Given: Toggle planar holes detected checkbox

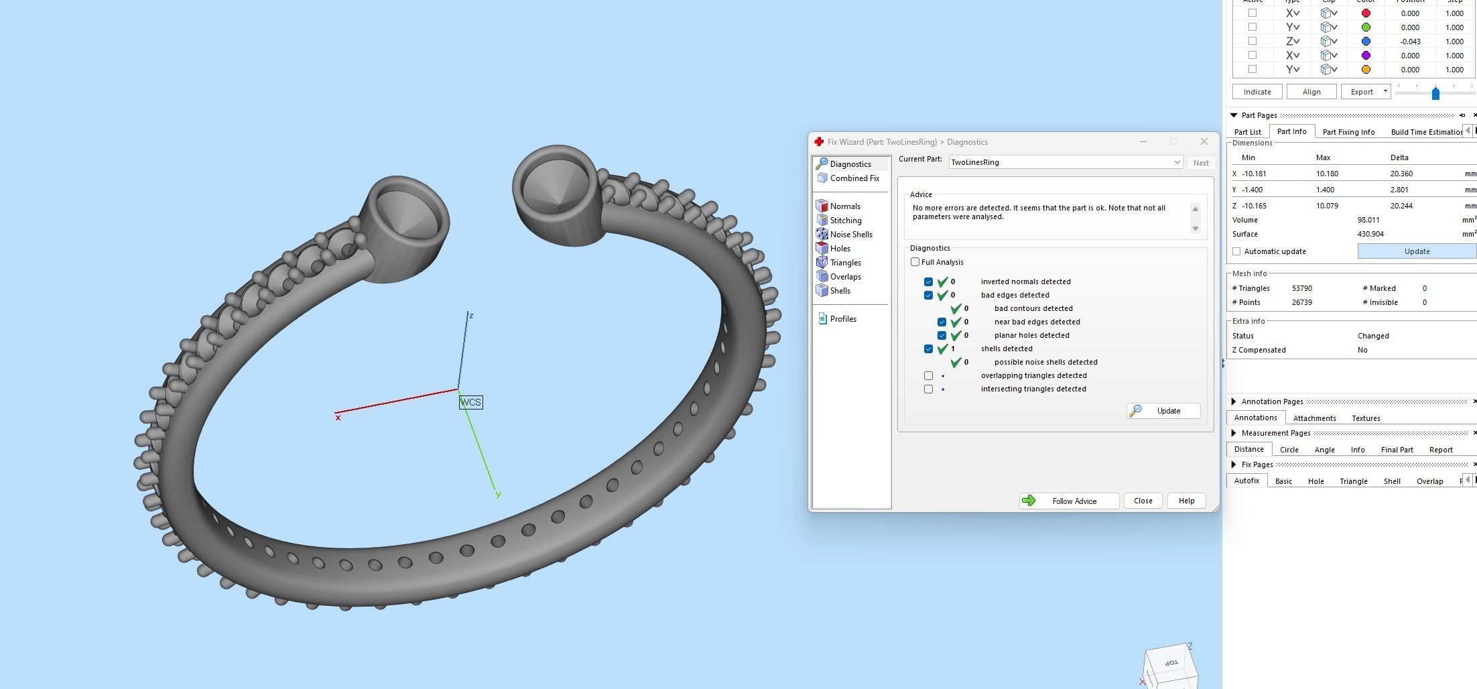Looking at the screenshot, I should click(x=942, y=335).
